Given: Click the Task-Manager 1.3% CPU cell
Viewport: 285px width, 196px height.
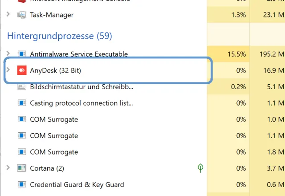Looking at the screenshot, I should (239, 15).
